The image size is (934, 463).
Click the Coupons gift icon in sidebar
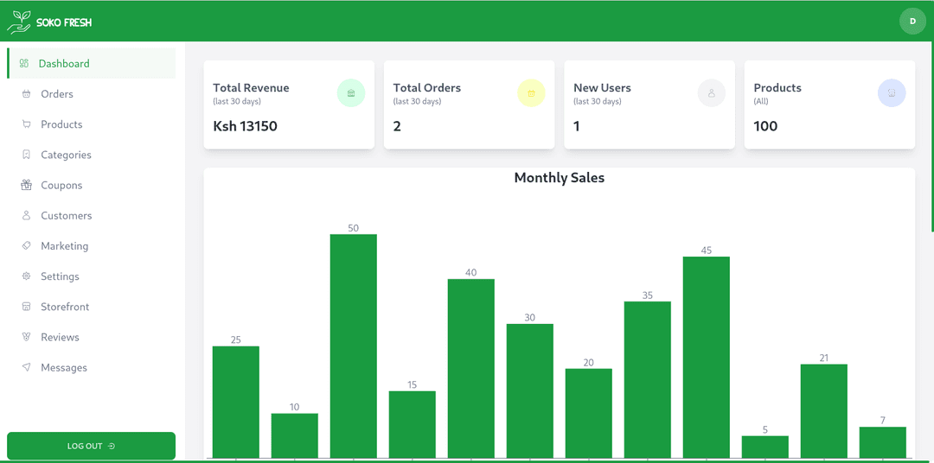[x=26, y=185]
